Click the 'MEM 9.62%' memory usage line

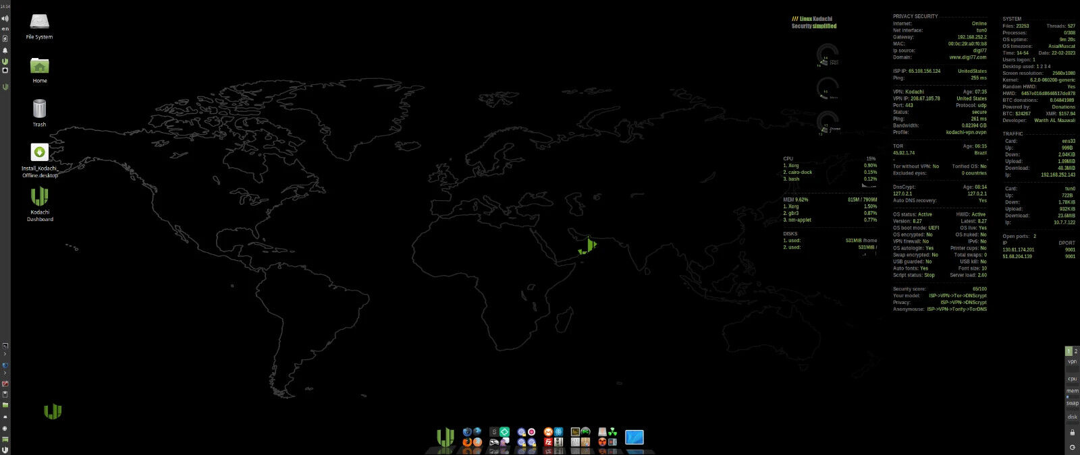(830, 200)
